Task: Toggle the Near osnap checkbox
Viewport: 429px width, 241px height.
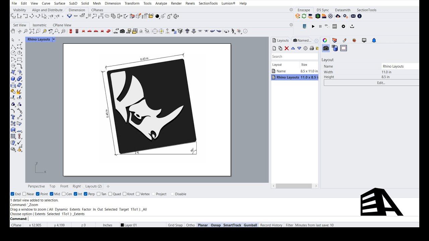Action: tap(24, 194)
